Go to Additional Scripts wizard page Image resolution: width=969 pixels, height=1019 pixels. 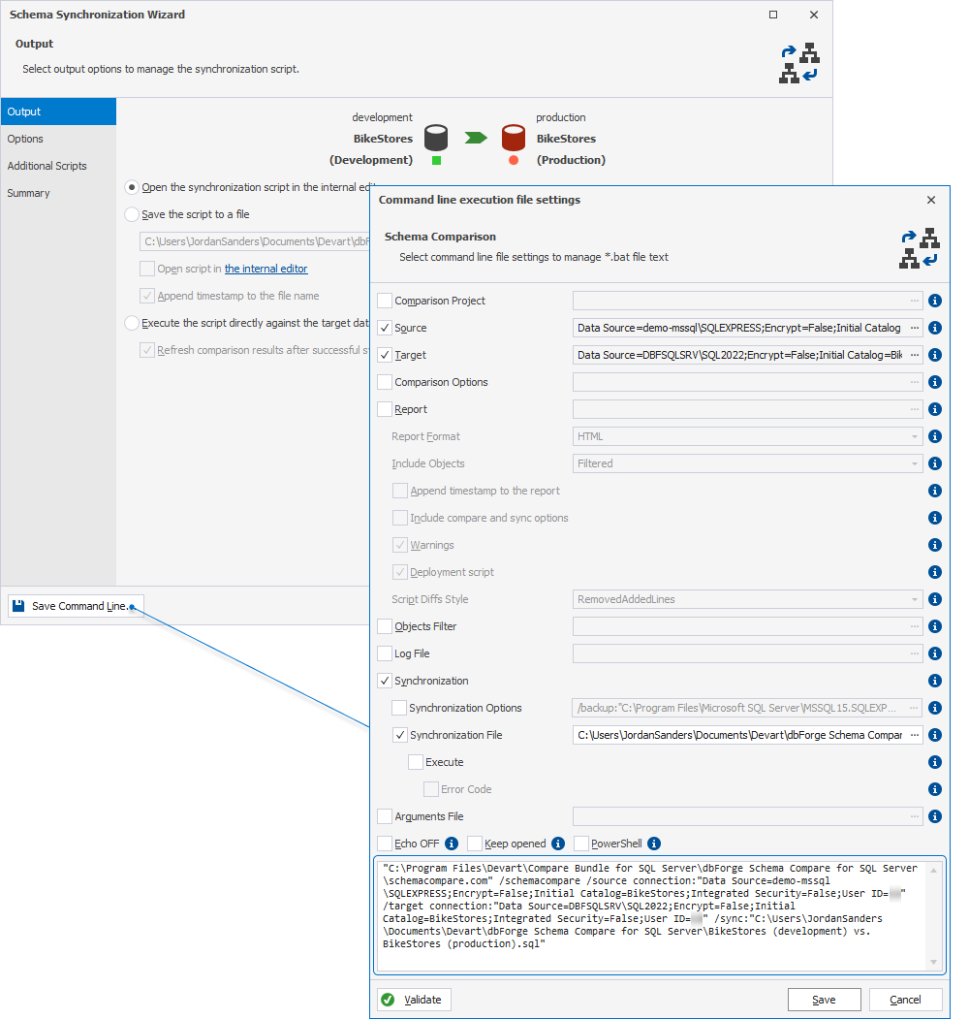point(58,166)
